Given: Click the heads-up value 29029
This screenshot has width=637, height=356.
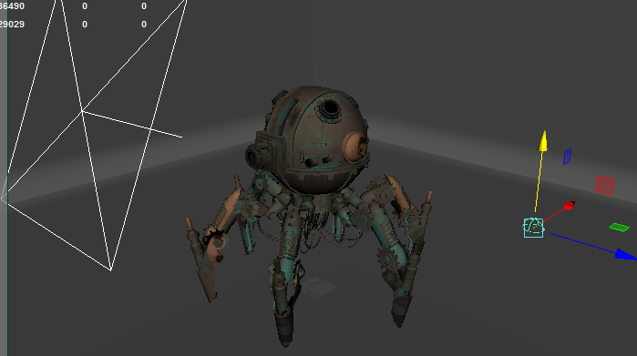Looking at the screenshot, I should pyautogui.click(x=12, y=25).
